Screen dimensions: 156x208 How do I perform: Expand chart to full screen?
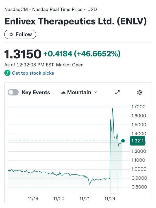(118, 92)
